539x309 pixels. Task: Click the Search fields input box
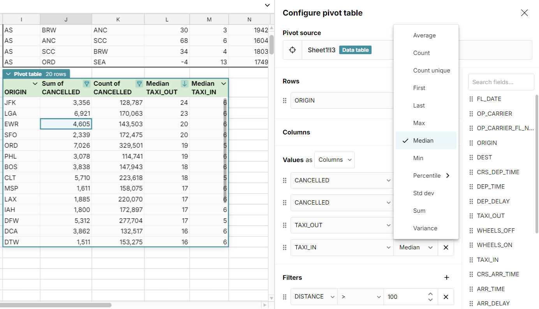click(x=501, y=82)
